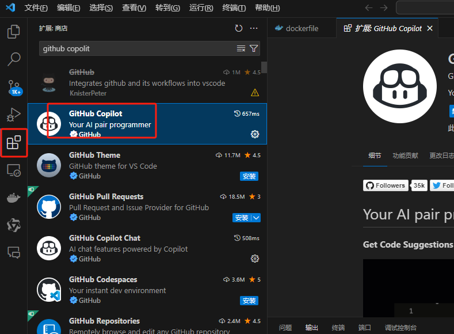This screenshot has height=334, width=454.
Task: Click the GitHub Copilot Chat extension icon
Action: click(x=49, y=248)
